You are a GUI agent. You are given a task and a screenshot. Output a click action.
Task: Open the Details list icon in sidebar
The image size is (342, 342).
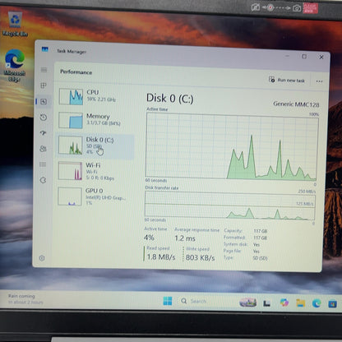[x=43, y=164]
